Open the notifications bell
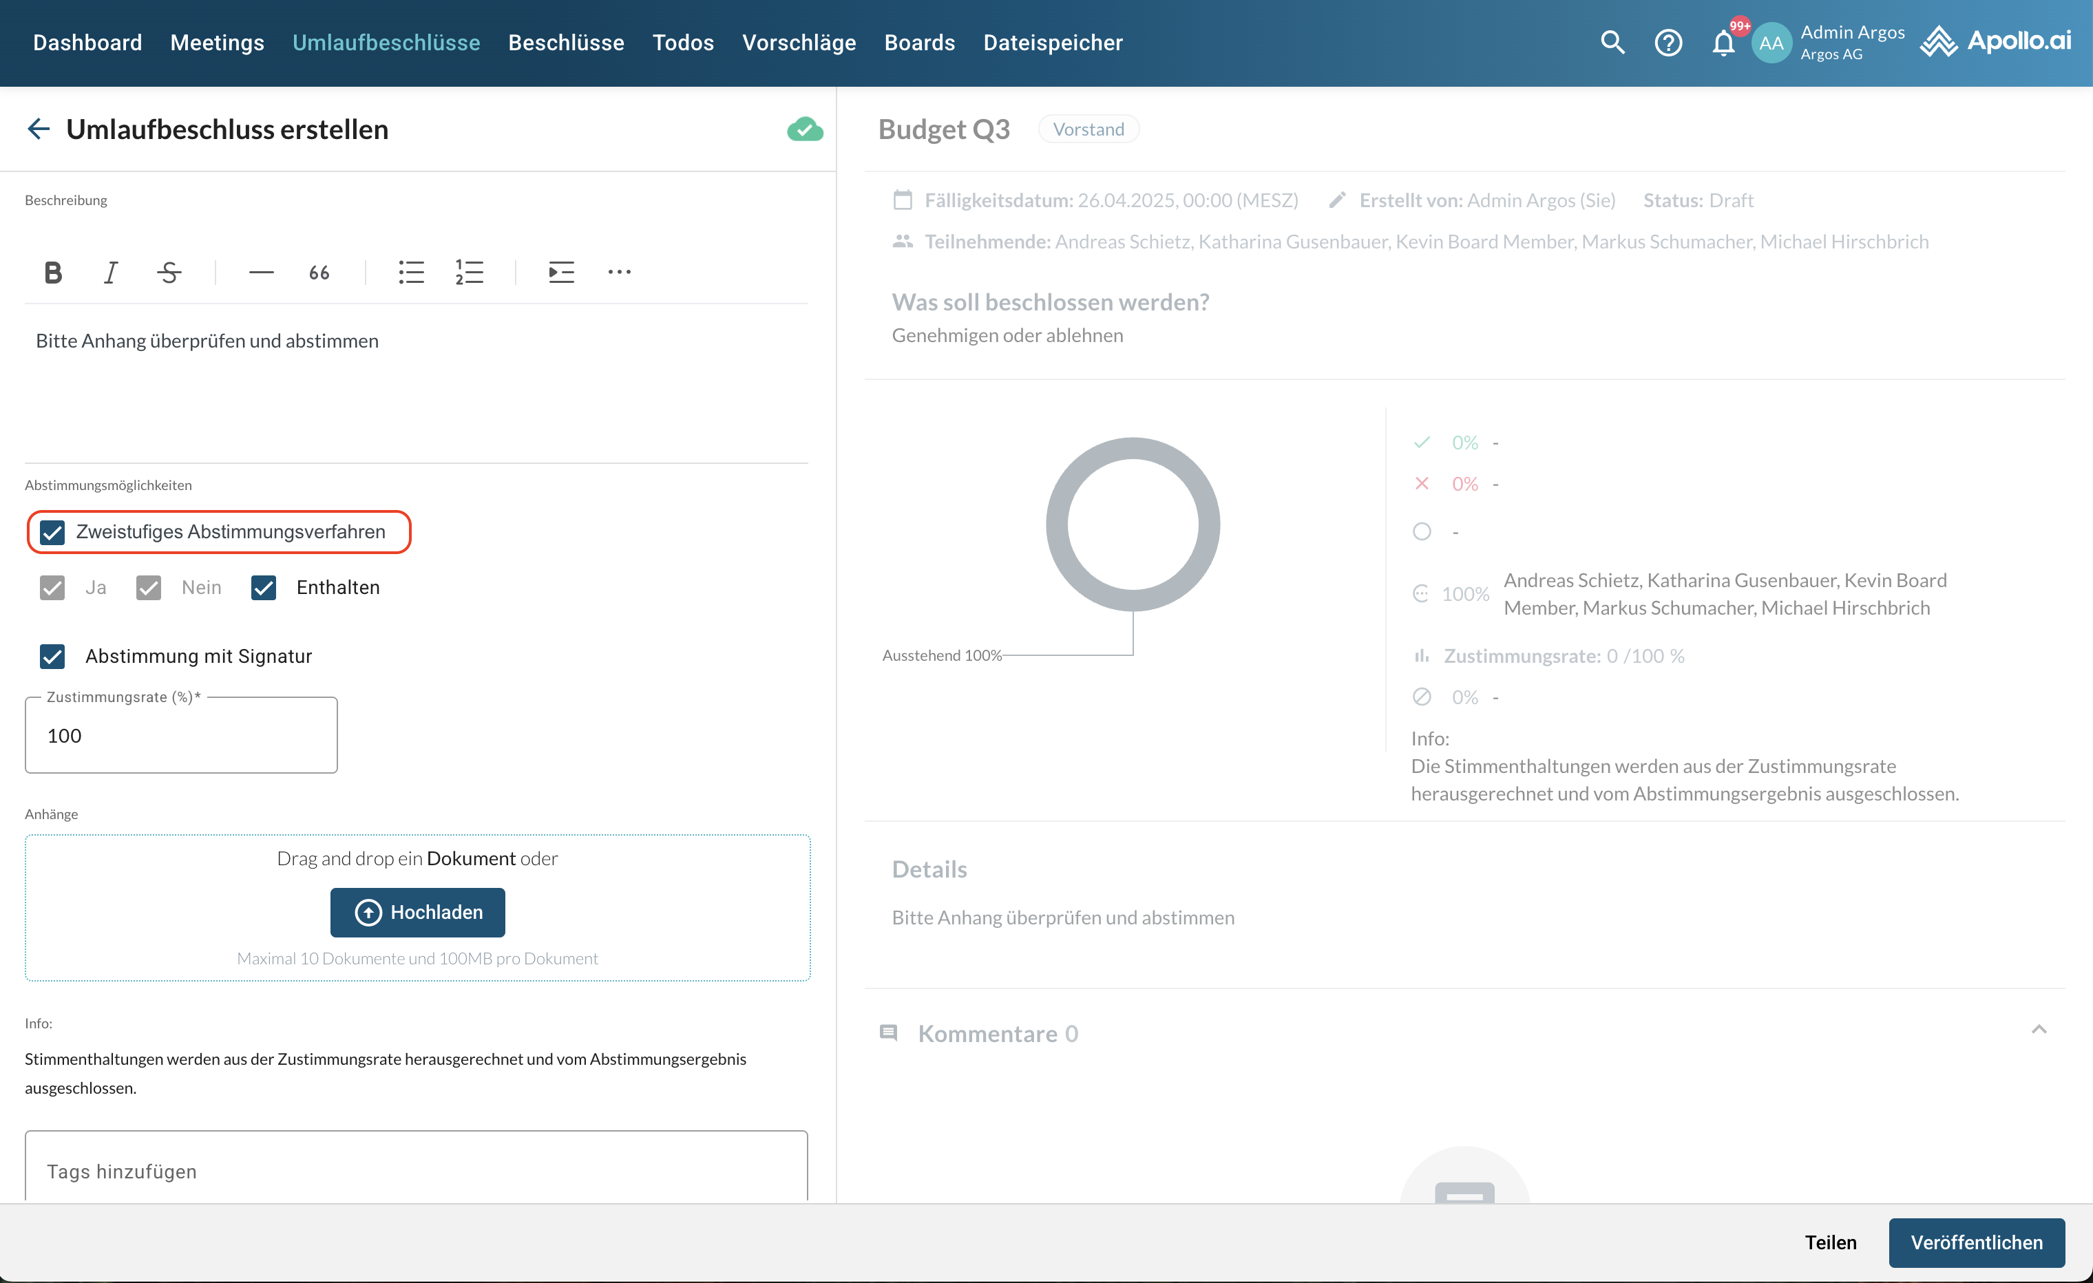 point(1723,43)
